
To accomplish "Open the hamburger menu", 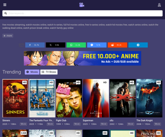I will coord(5,5).
